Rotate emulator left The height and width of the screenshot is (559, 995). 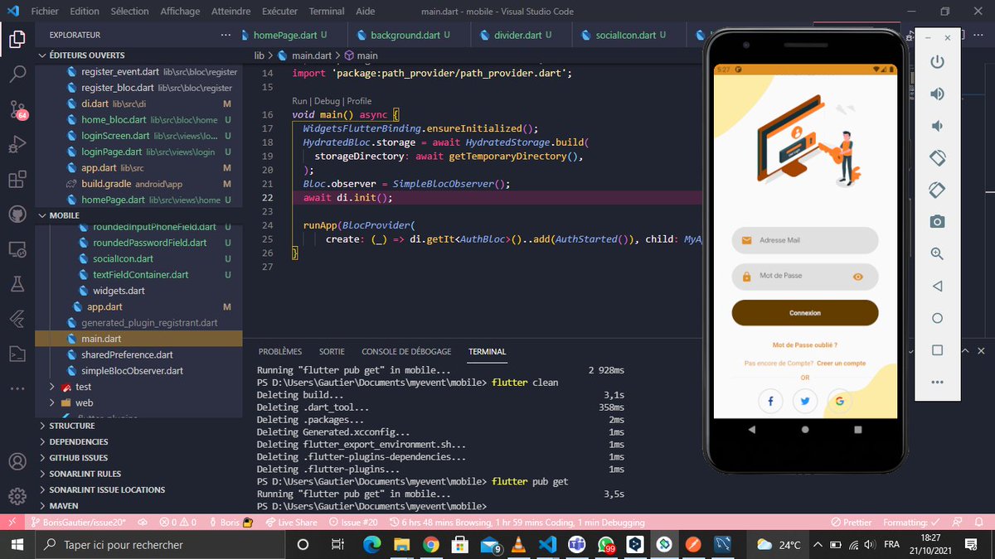click(x=937, y=157)
